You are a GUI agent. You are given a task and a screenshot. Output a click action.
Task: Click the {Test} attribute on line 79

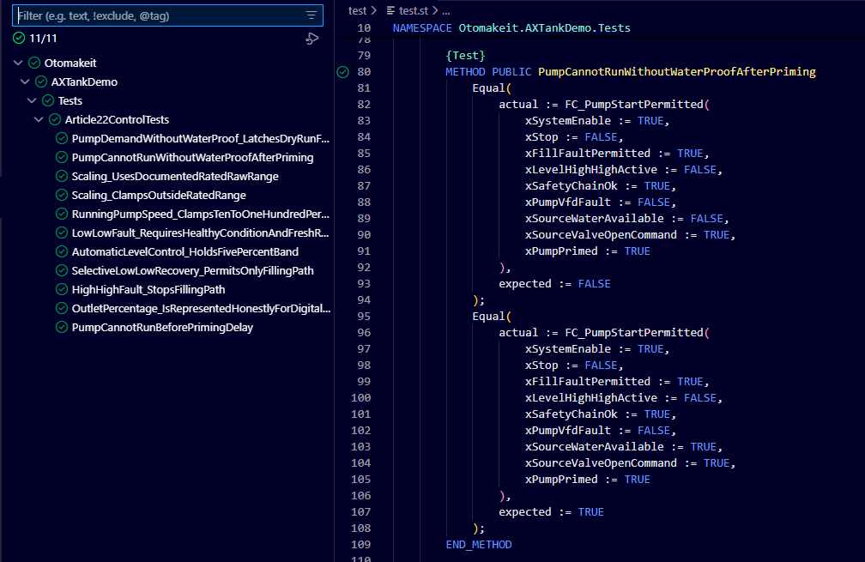point(466,55)
